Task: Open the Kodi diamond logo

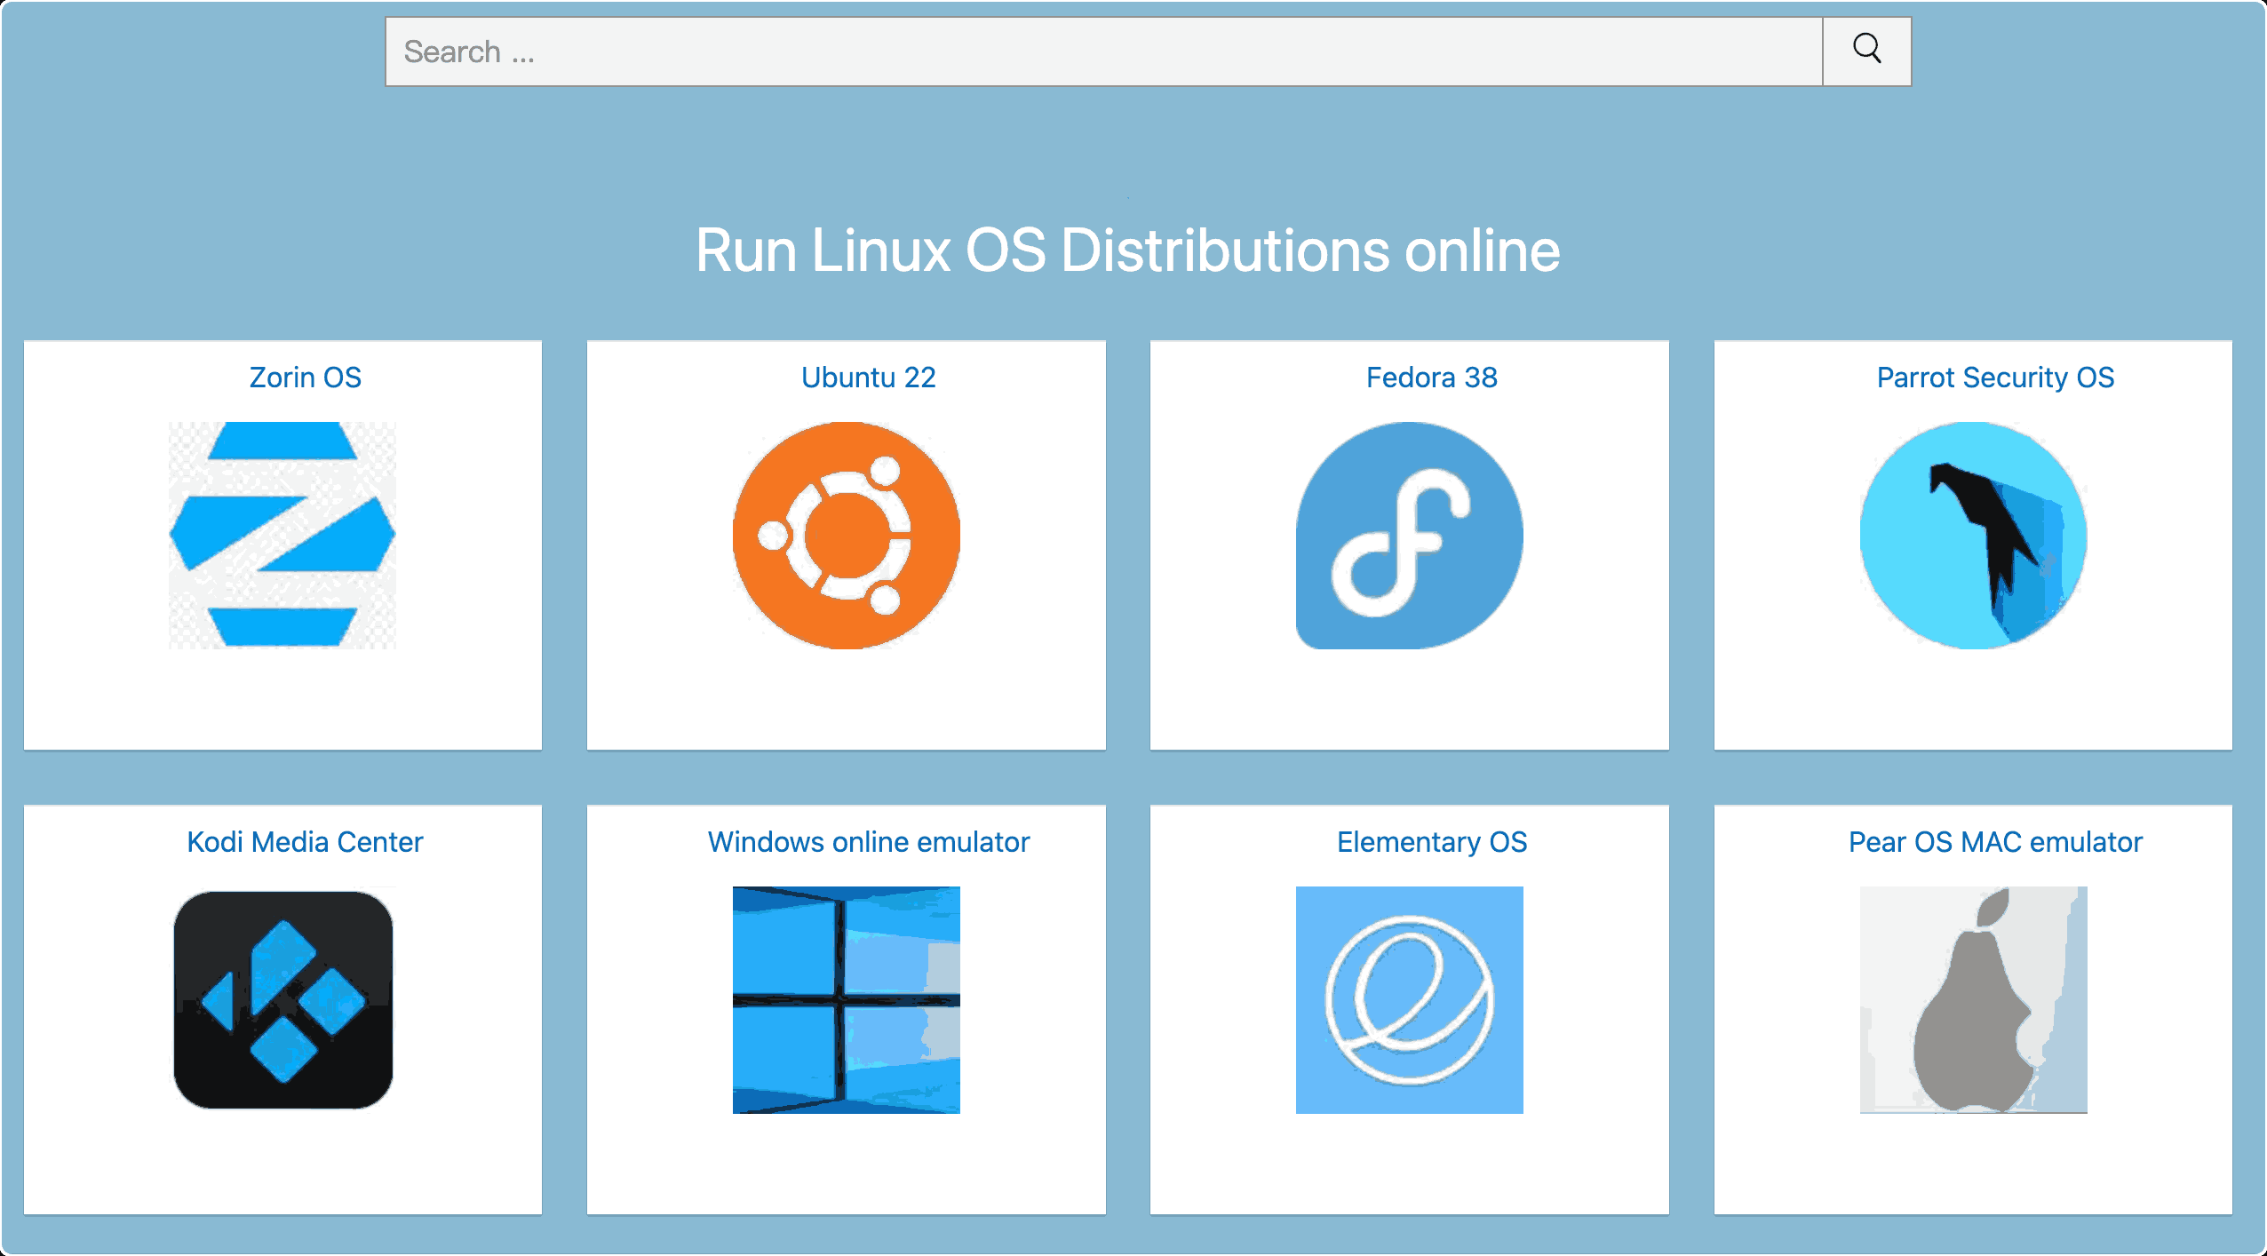Action: (x=282, y=999)
